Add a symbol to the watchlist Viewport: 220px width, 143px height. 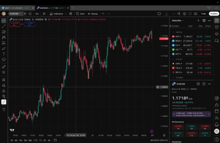(198, 20)
